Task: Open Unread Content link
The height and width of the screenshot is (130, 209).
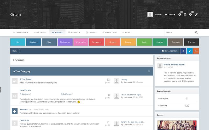Action: 170,51
